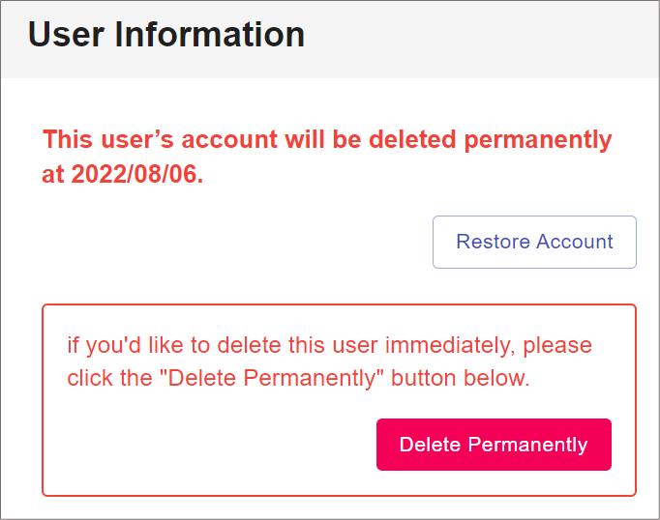This screenshot has height=520, width=660.
Task: Click the User Information heading
Action: 165,35
